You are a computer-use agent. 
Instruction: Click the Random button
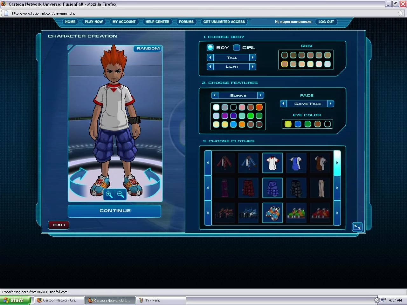pyautogui.click(x=148, y=49)
